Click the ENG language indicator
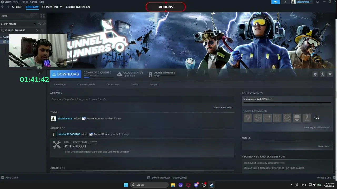Screen dimensions: 337x189 [304, 185]
